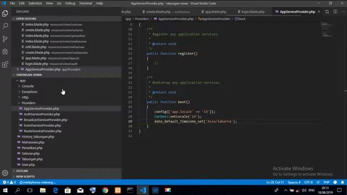Viewport: 347px width, 195px height.
Task: Open XAMPP from the taskbar
Action: click(x=118, y=190)
